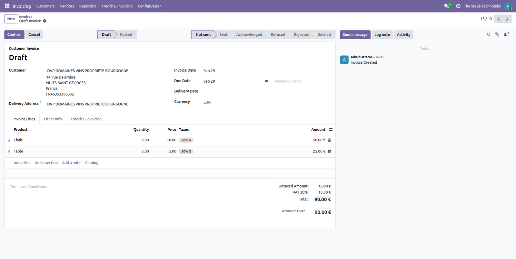Go back to Invoices breadcrumb
516x259 pixels.
(x=25, y=17)
